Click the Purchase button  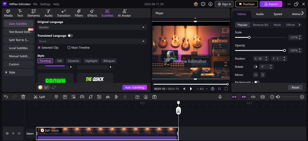pos(246,4)
